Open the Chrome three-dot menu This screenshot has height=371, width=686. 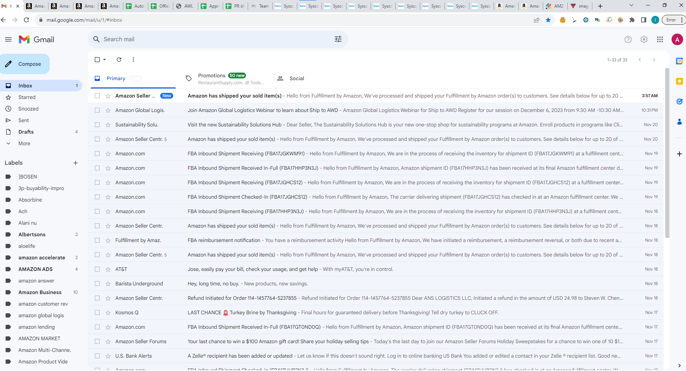click(682, 20)
